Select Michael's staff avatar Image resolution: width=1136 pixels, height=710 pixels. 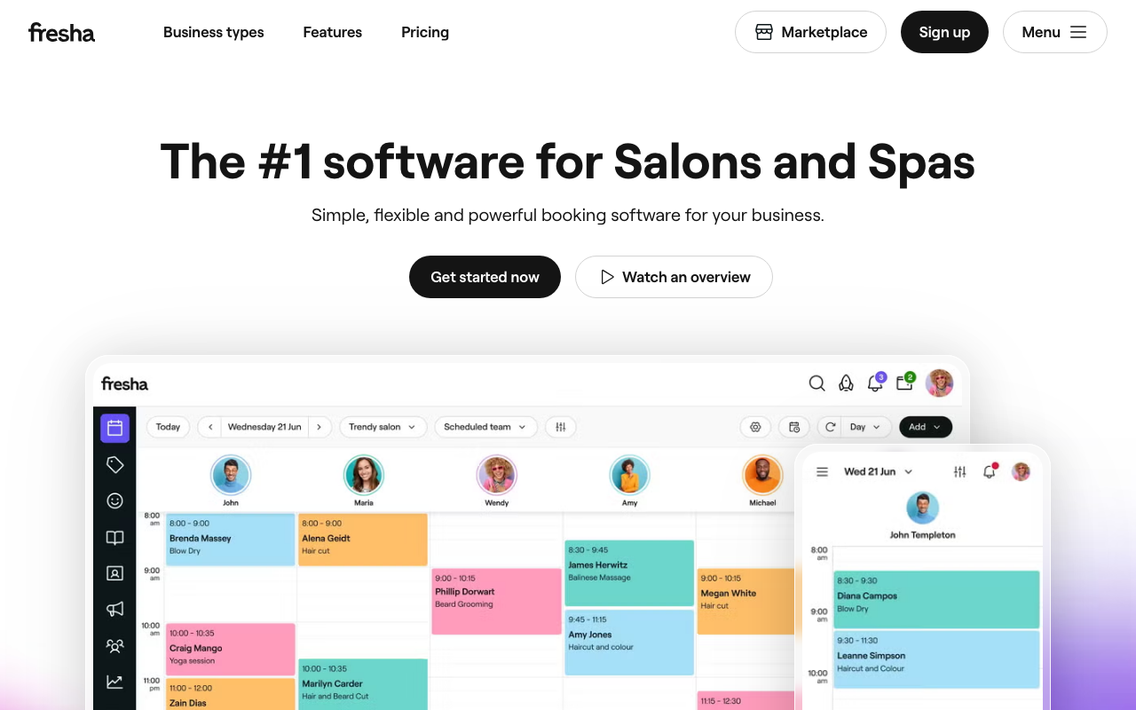coord(762,475)
